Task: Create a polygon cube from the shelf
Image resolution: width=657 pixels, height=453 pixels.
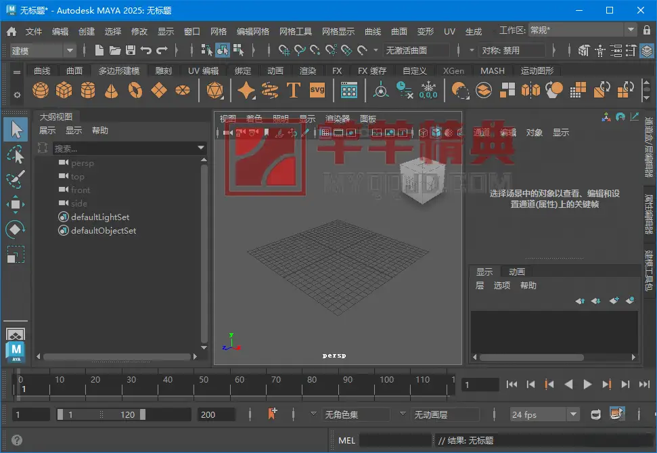Action: 64,90
